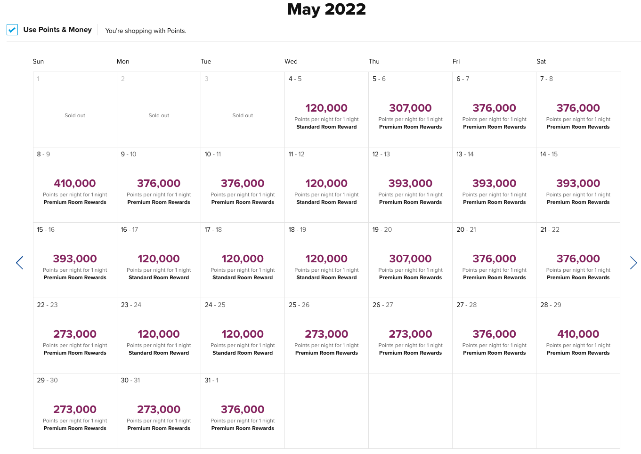Click the May 2022 calendar title

(326, 9)
